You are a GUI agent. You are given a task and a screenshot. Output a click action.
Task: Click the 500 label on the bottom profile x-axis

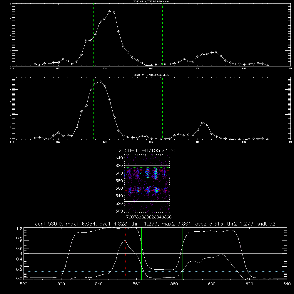(24, 284)
